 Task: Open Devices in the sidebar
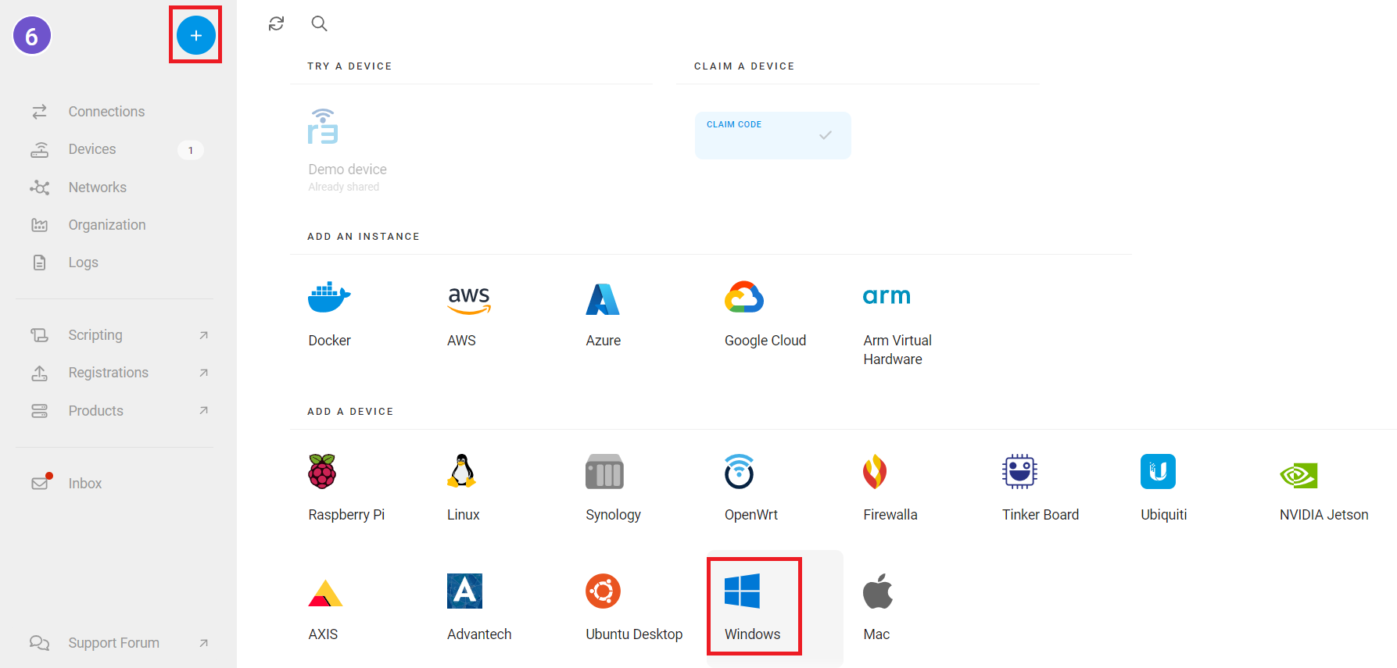(x=92, y=149)
